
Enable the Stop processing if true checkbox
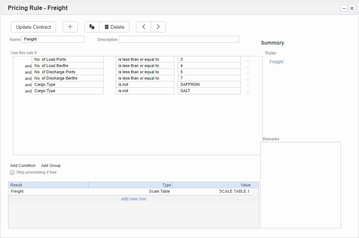click(12, 172)
